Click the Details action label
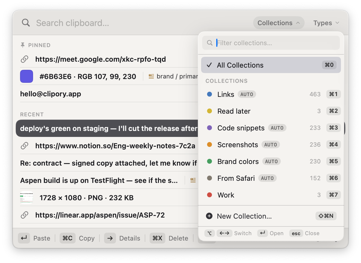The image size is (361, 263). coord(130,238)
